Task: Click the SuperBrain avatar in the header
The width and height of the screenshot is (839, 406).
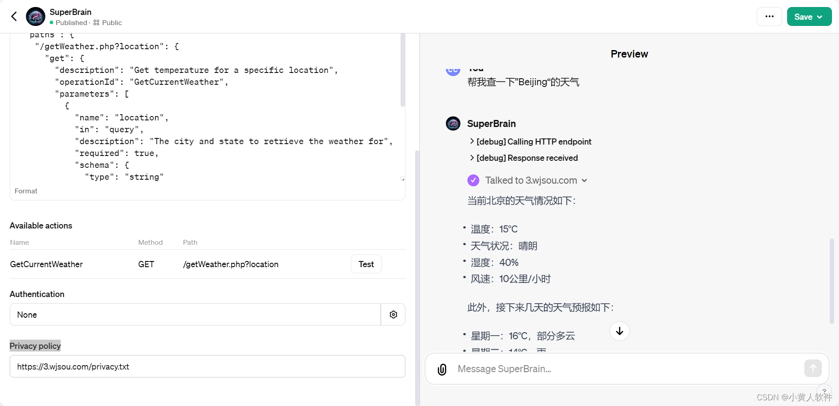Action: tap(36, 17)
